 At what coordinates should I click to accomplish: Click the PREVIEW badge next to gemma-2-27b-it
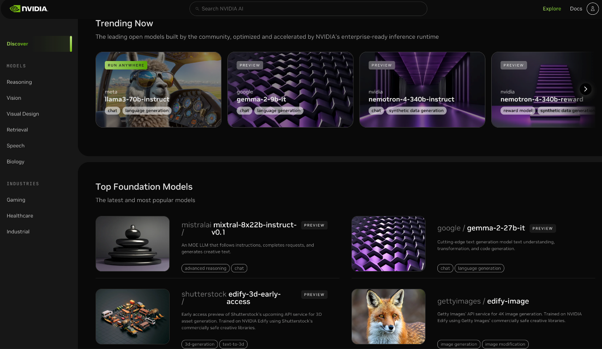pos(543,229)
